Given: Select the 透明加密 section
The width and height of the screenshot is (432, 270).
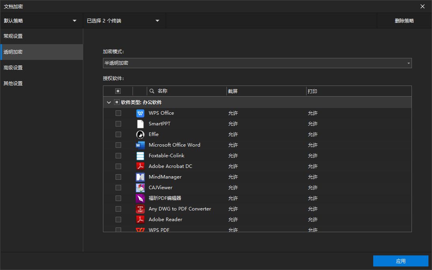Looking at the screenshot, I should pos(41,52).
